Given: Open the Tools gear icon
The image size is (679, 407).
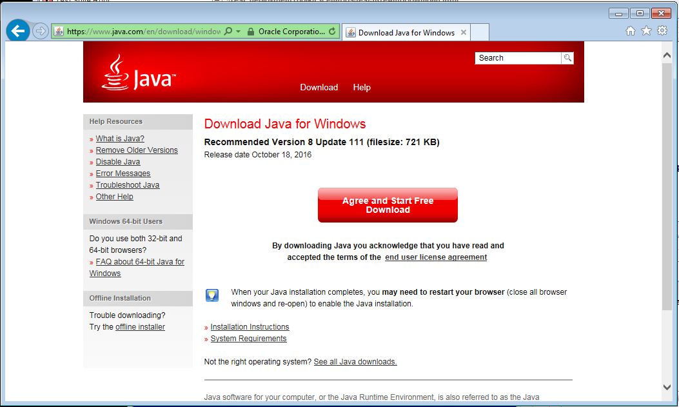Looking at the screenshot, I should (662, 31).
